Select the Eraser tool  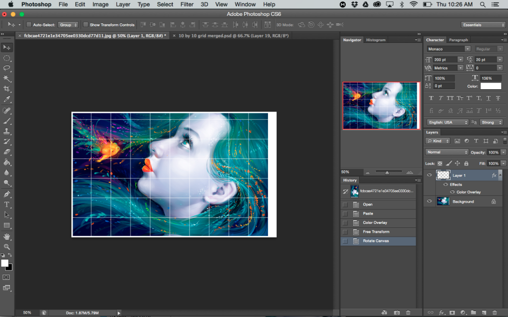click(x=6, y=152)
